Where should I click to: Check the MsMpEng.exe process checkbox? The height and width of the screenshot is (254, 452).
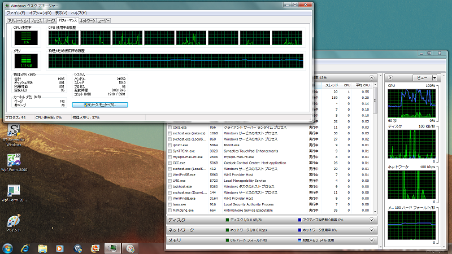coord(170,211)
